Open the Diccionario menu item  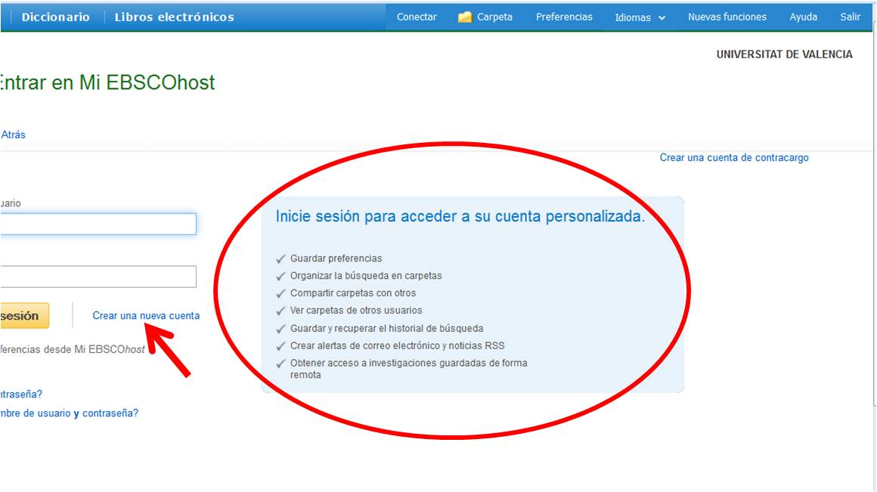pyautogui.click(x=55, y=17)
